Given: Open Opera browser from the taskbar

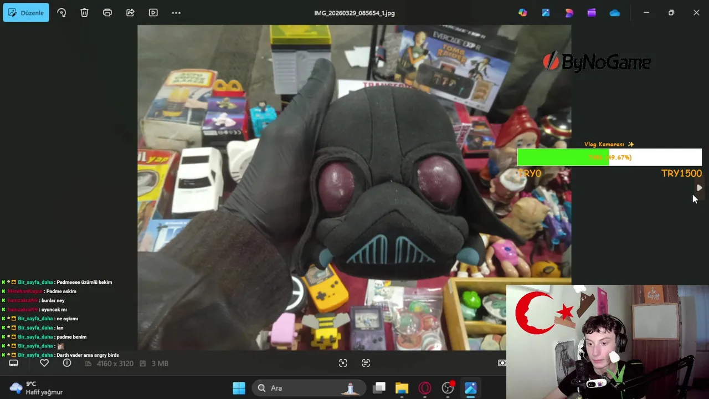Looking at the screenshot, I should 425,388.
